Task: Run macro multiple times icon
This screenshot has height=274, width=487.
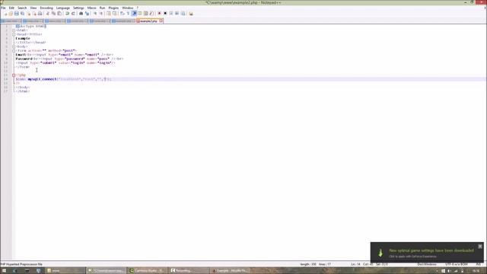Action: click(x=177, y=14)
